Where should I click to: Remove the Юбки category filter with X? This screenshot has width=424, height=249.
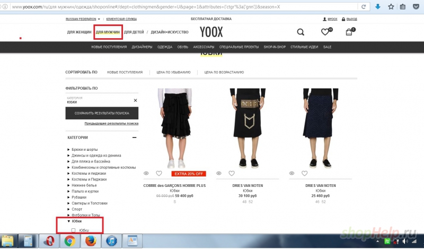tap(136, 100)
